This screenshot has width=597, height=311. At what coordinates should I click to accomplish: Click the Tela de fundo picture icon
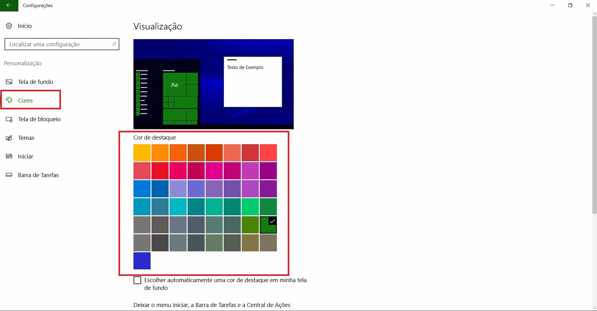(9, 82)
